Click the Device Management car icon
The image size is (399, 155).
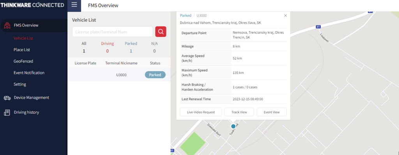coord(7,98)
